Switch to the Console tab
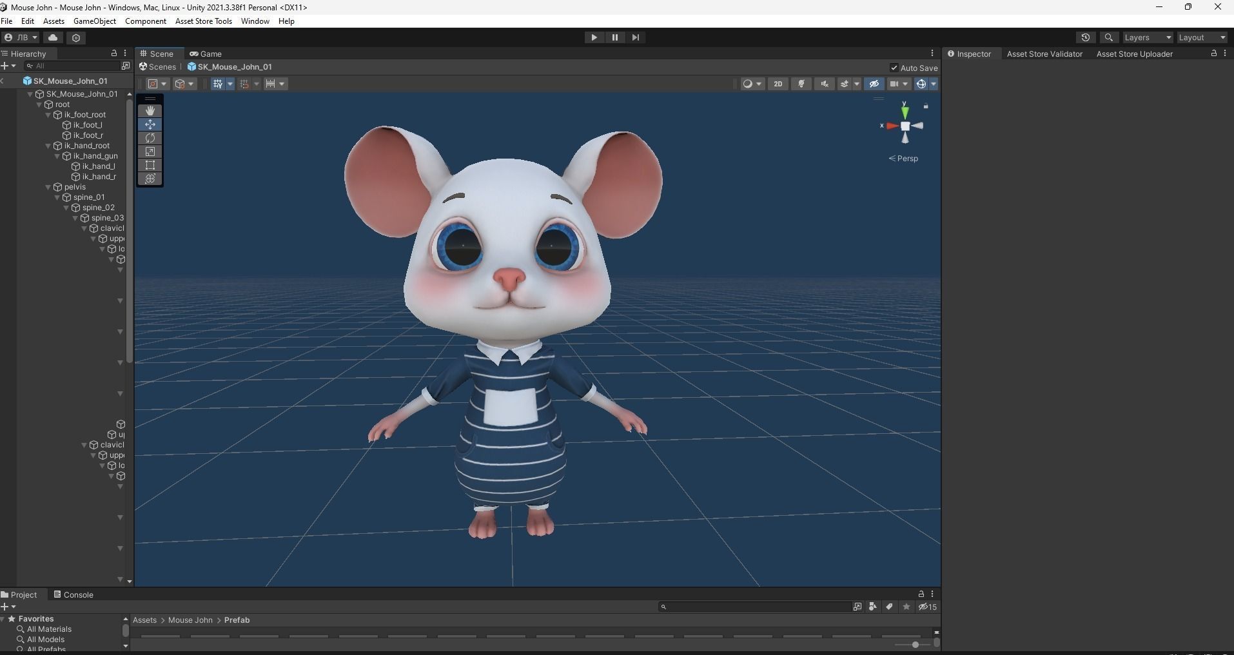1234x655 pixels. pos(73,594)
